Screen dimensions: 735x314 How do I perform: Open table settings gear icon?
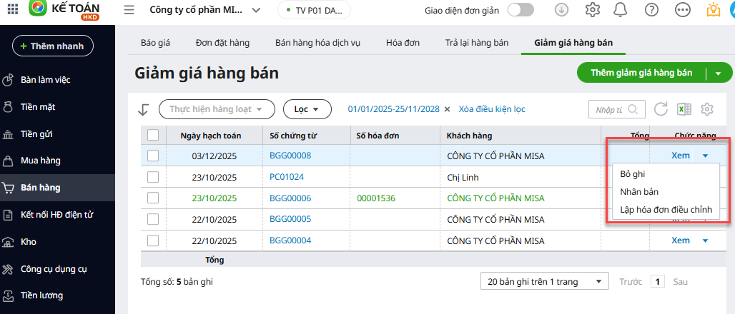pos(707,109)
